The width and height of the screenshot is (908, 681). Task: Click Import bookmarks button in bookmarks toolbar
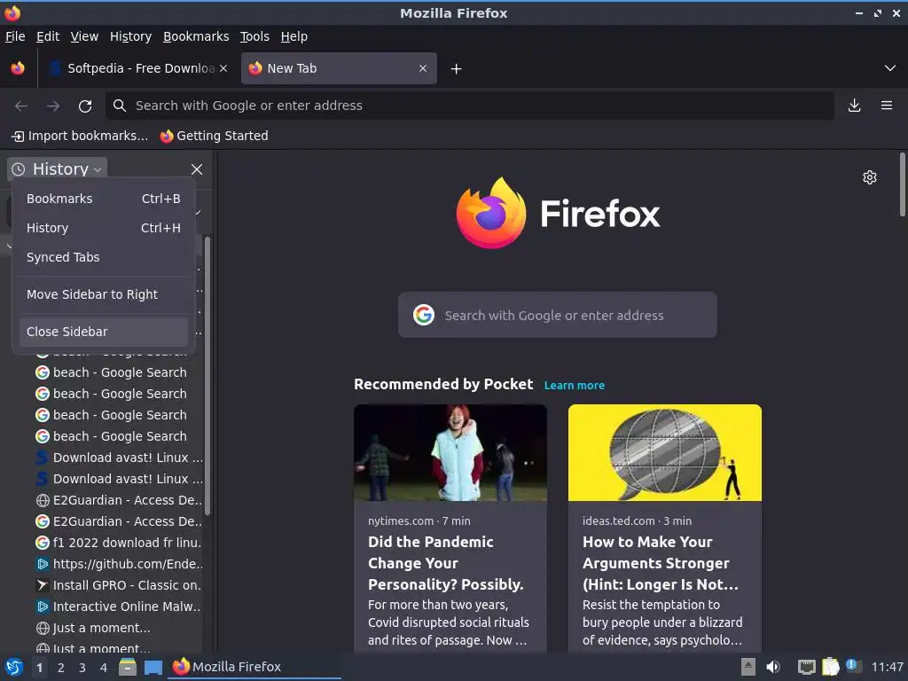pyautogui.click(x=80, y=136)
